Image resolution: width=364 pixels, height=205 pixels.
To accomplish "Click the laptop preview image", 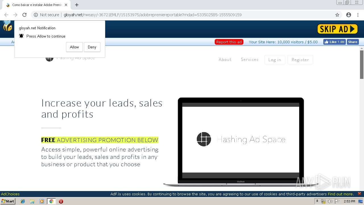I will click(x=241, y=142).
